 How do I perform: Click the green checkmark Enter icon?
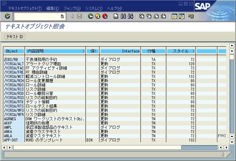pos(8,16)
